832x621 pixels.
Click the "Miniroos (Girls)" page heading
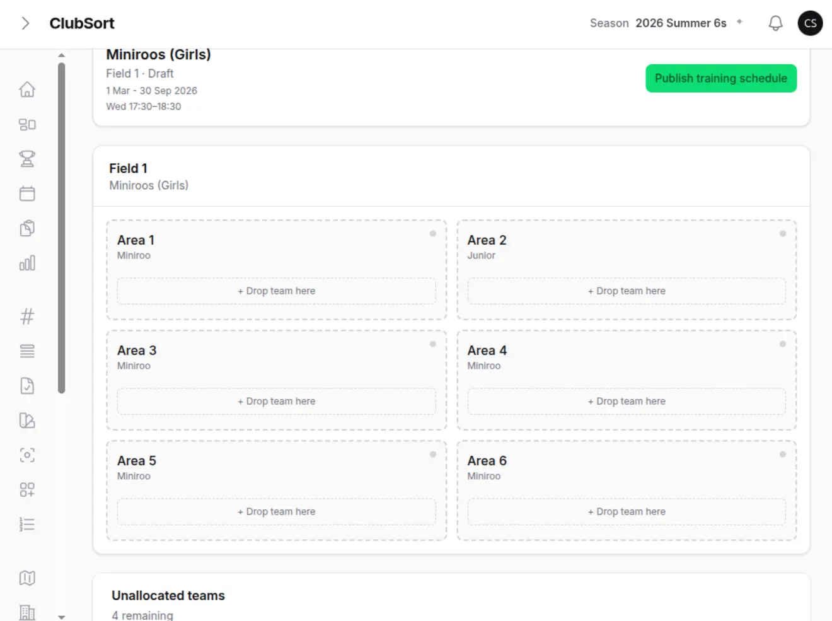[158, 55]
